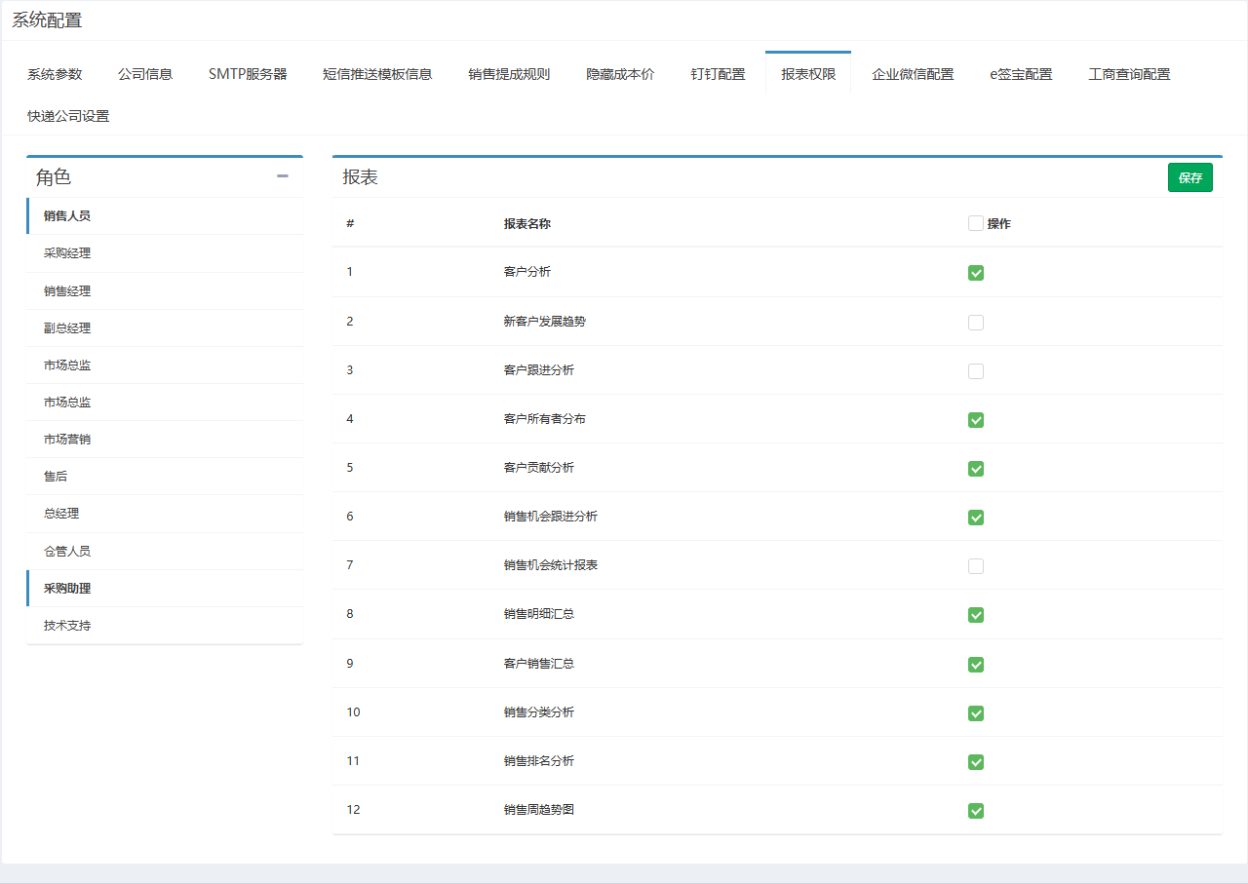Uncheck the 客户分析 report checkbox
Image resolution: width=1248 pixels, height=884 pixels.
[x=976, y=273]
